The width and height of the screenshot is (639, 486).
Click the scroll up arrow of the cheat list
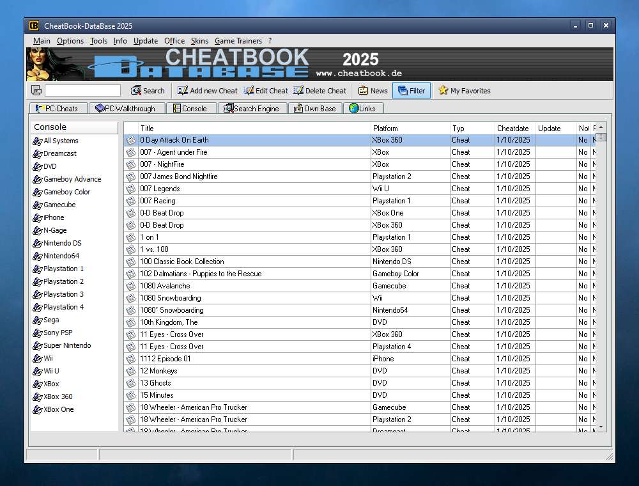(601, 128)
